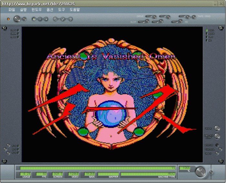226x183 pixels.
Task: Click the FDD1 drive indicator
Action: (210, 30)
